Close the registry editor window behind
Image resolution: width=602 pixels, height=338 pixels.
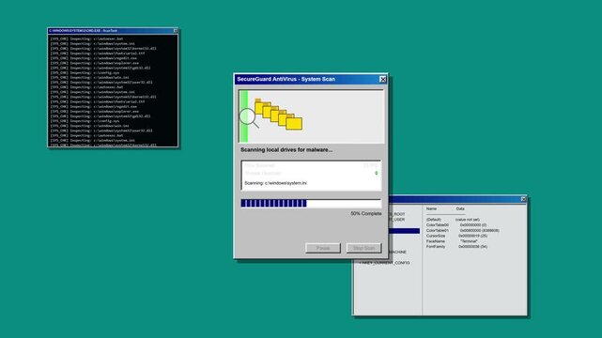[523, 199]
